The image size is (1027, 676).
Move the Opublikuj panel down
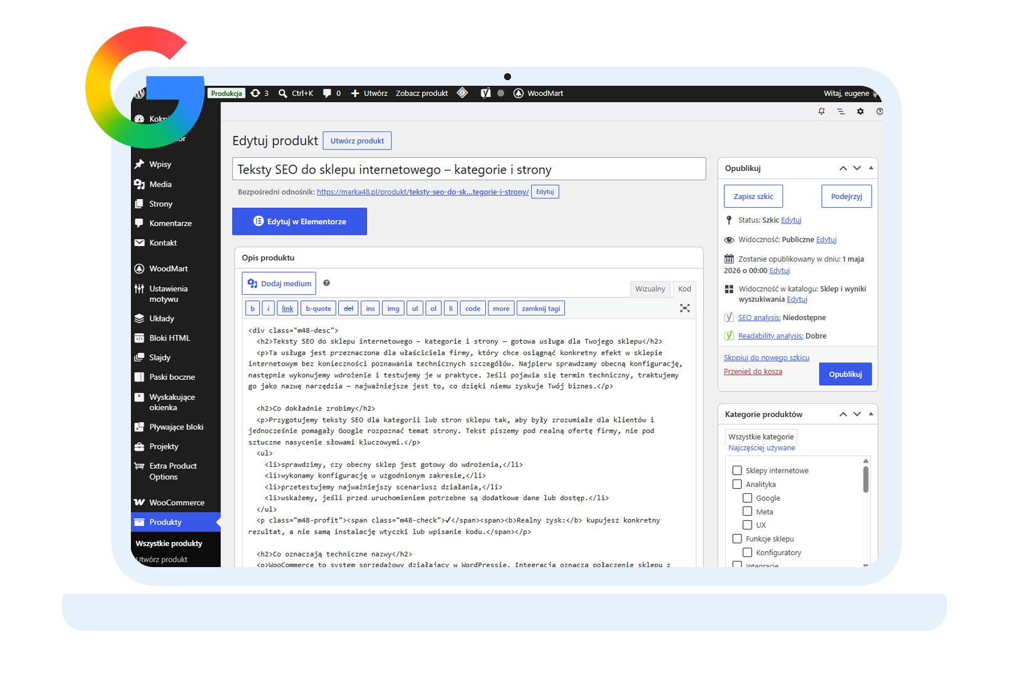(x=857, y=168)
